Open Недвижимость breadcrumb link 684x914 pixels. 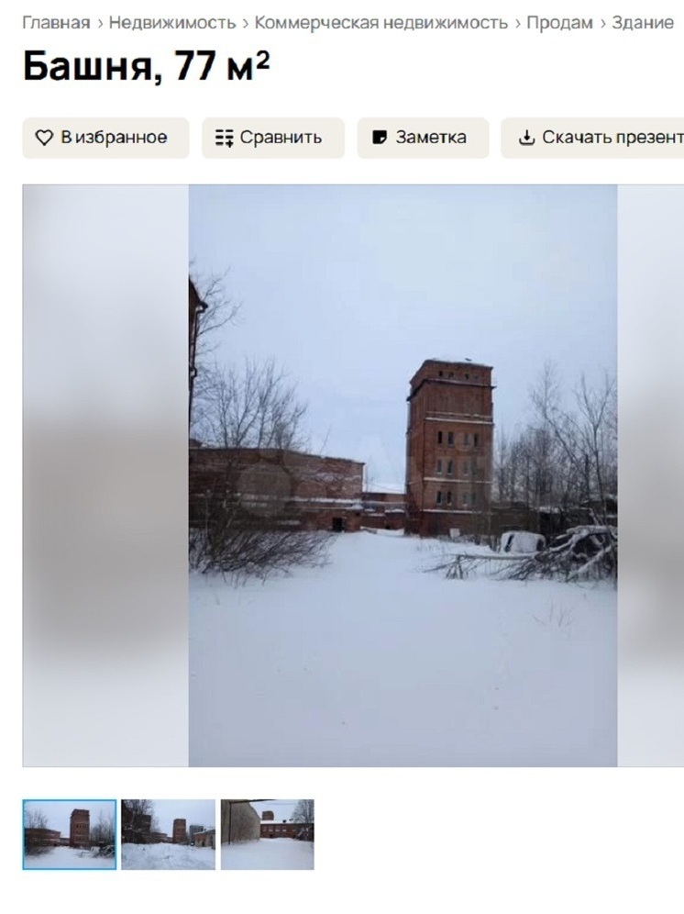172,23
